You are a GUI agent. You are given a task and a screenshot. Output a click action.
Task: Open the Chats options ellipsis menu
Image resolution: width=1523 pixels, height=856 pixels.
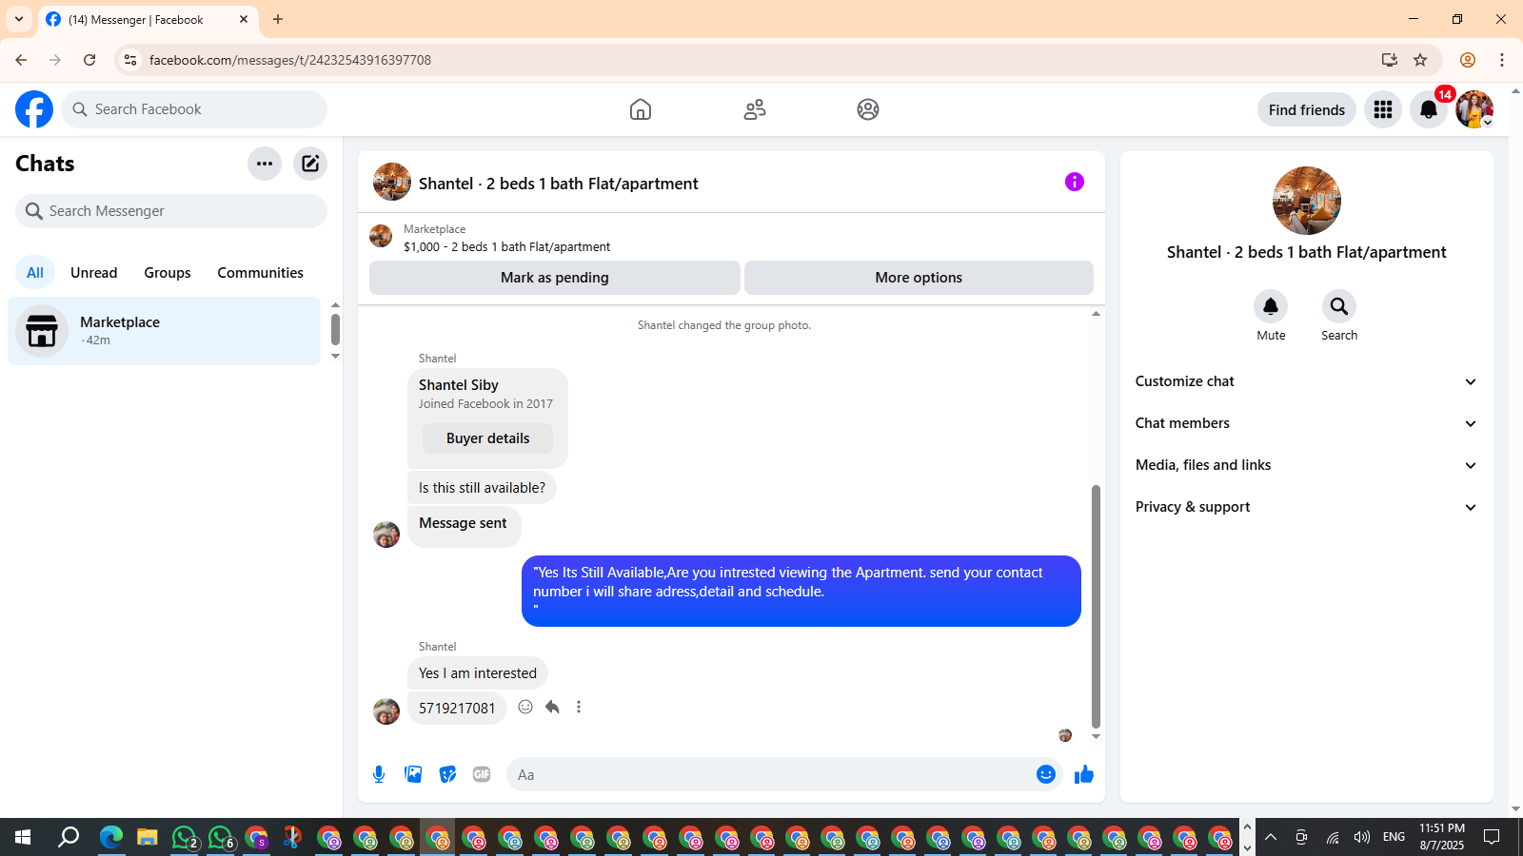click(265, 164)
